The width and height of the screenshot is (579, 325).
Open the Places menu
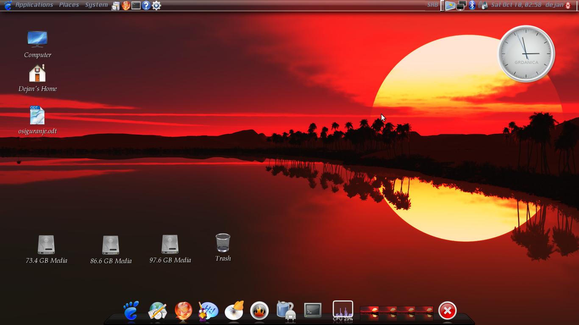pyautogui.click(x=69, y=5)
